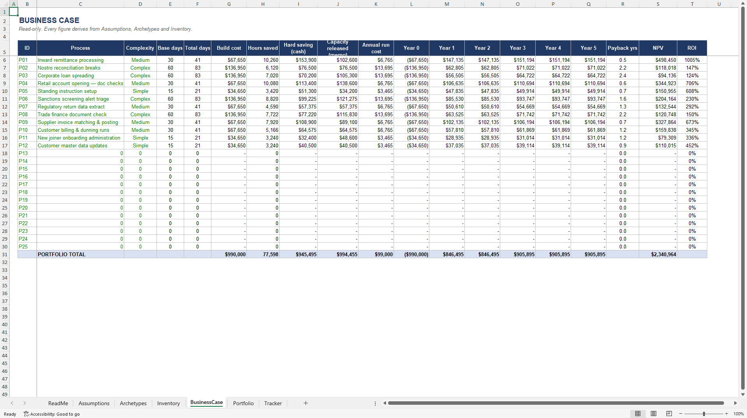Click horizontal scroll right arrow
Image resolution: width=747 pixels, height=418 pixels.
[x=735, y=403]
